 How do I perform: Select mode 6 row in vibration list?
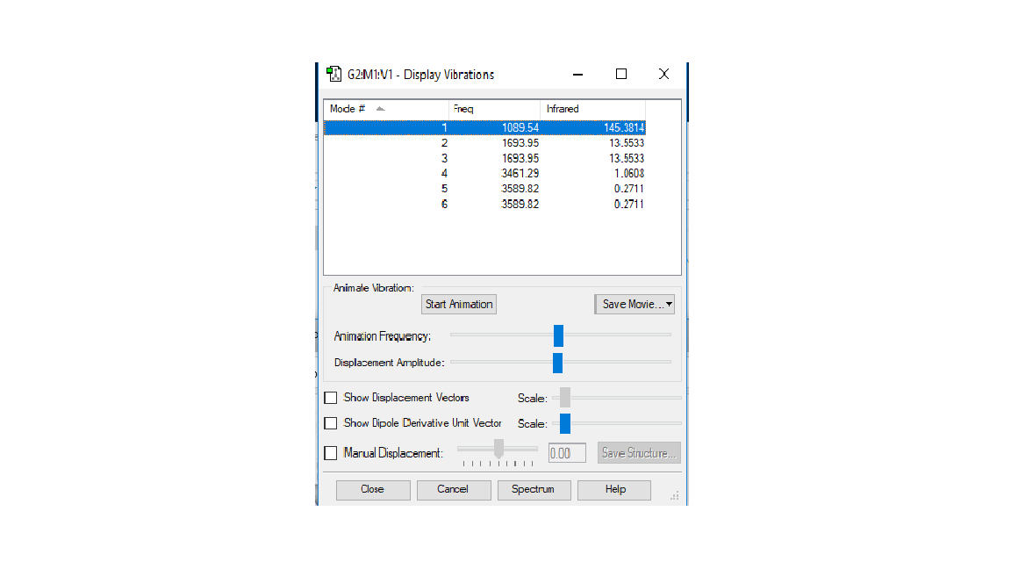[x=484, y=204]
